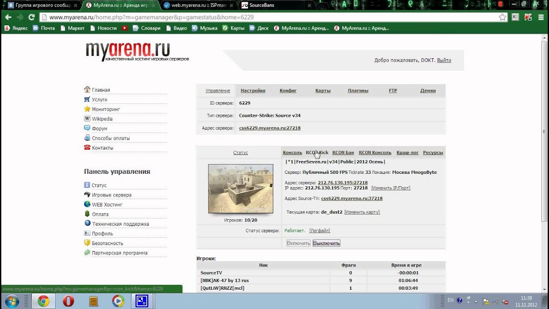Viewport: 549px width, 309px height.
Task: Open Windows Media Player from the taskbar
Action: 118,301
